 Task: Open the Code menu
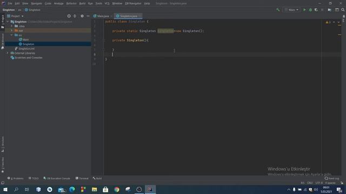point(48,3)
